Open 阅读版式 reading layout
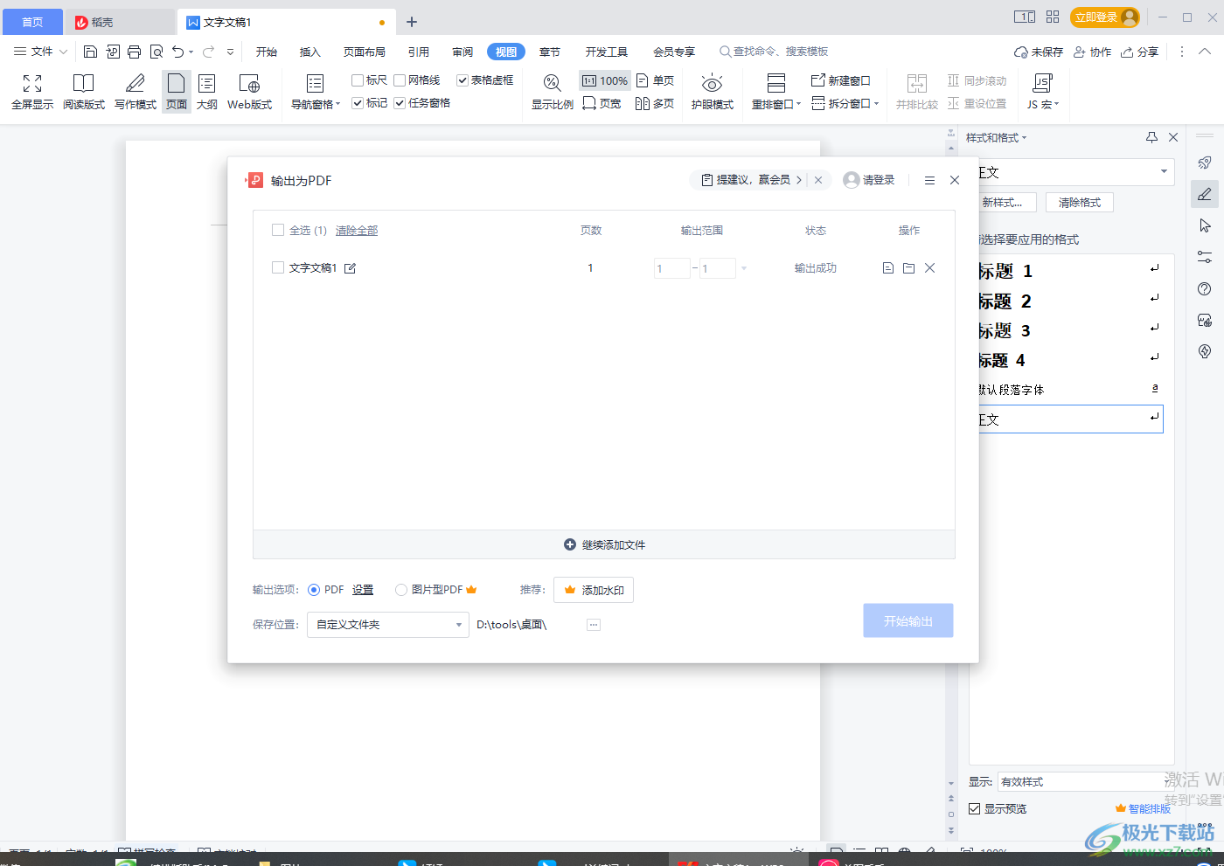This screenshot has height=866, width=1224. pos(84,92)
